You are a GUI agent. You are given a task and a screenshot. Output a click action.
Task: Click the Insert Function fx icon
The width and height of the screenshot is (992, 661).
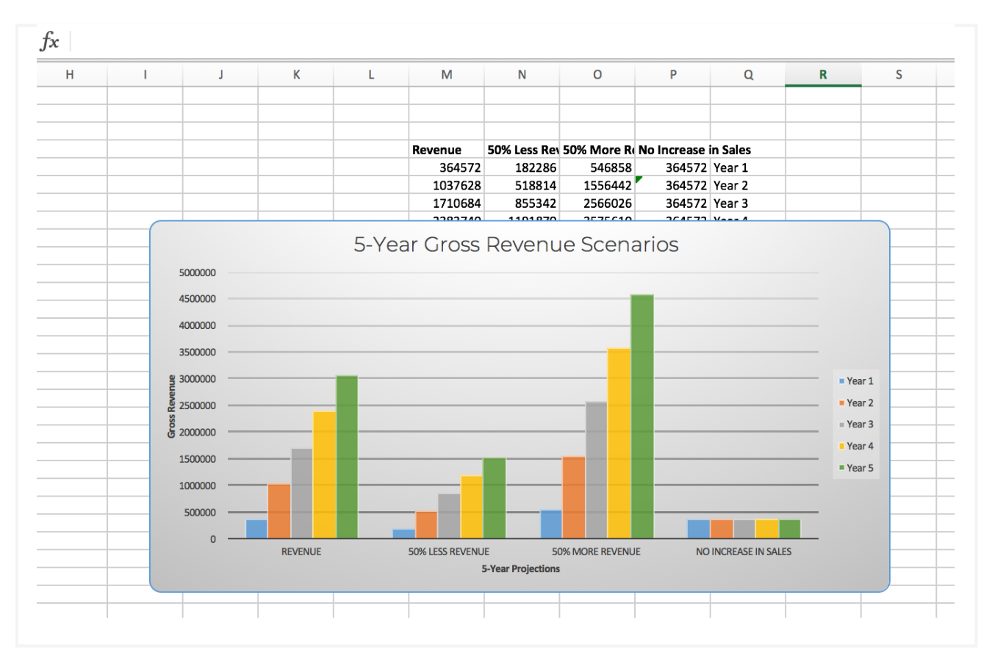point(48,40)
